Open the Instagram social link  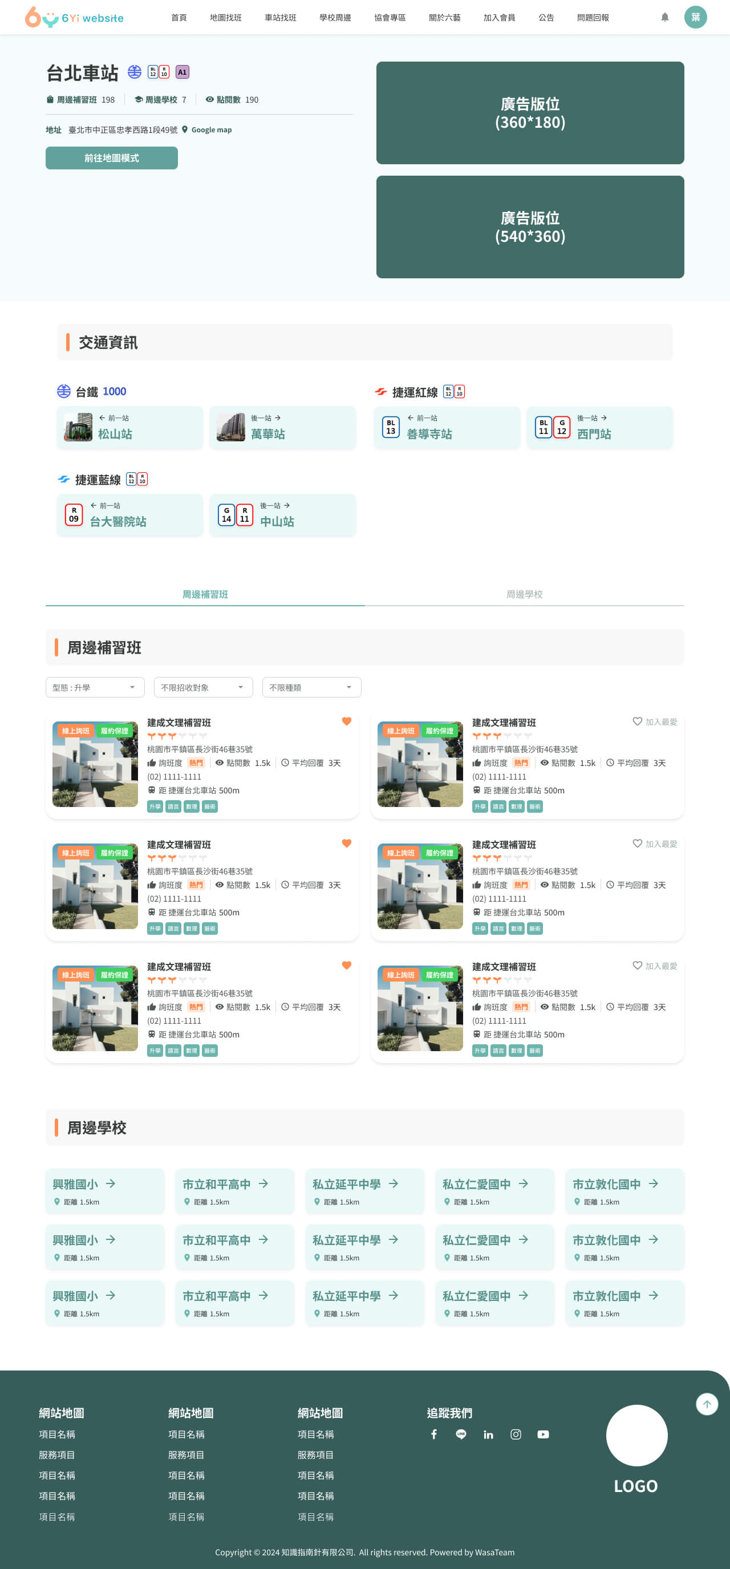tap(516, 1434)
